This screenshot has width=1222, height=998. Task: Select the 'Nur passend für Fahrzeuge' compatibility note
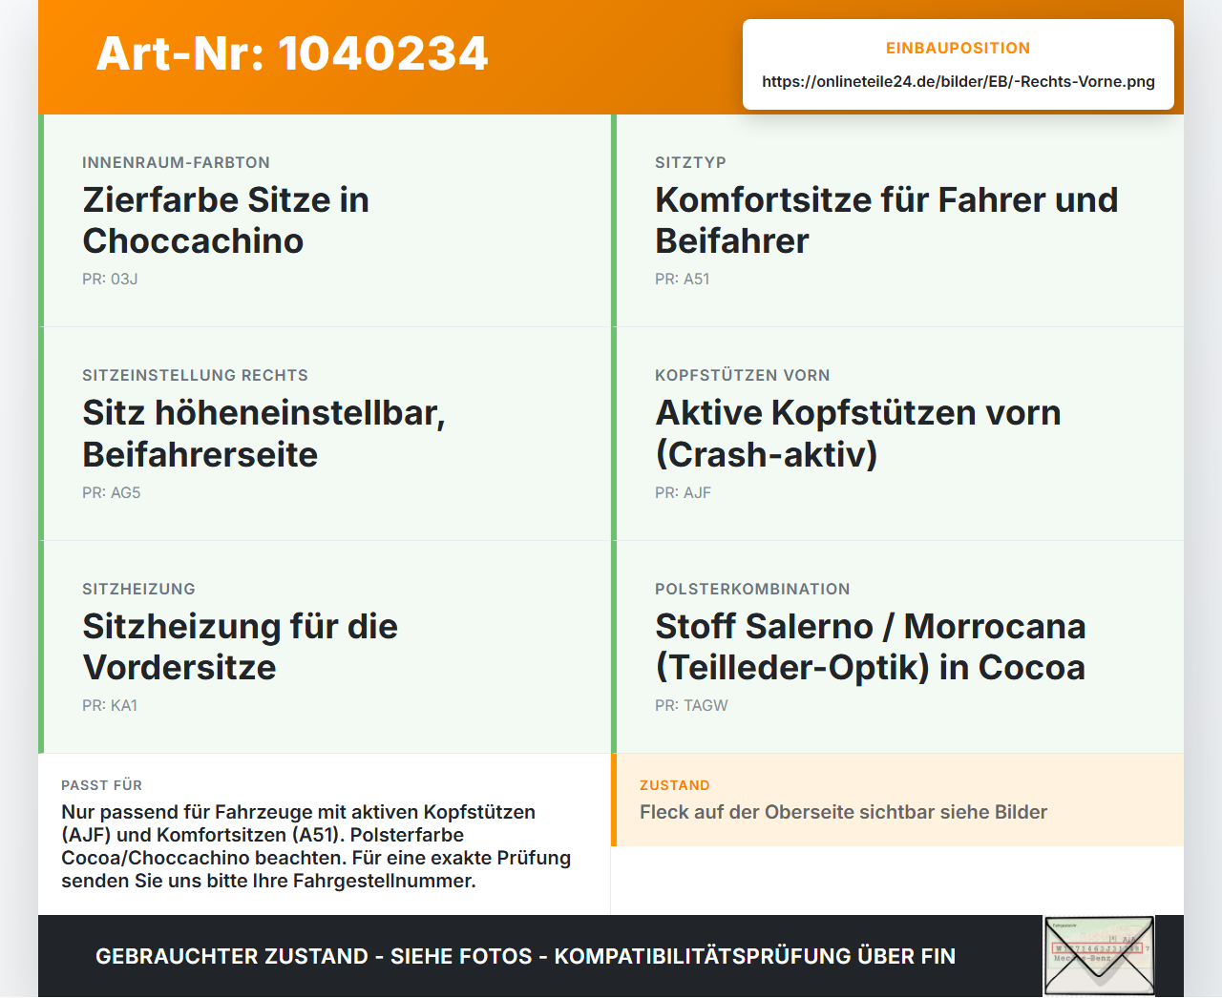pos(316,846)
